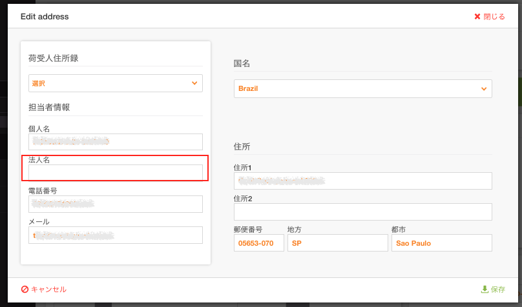Click the 法人名 input field
The height and width of the screenshot is (307, 522).
(116, 172)
